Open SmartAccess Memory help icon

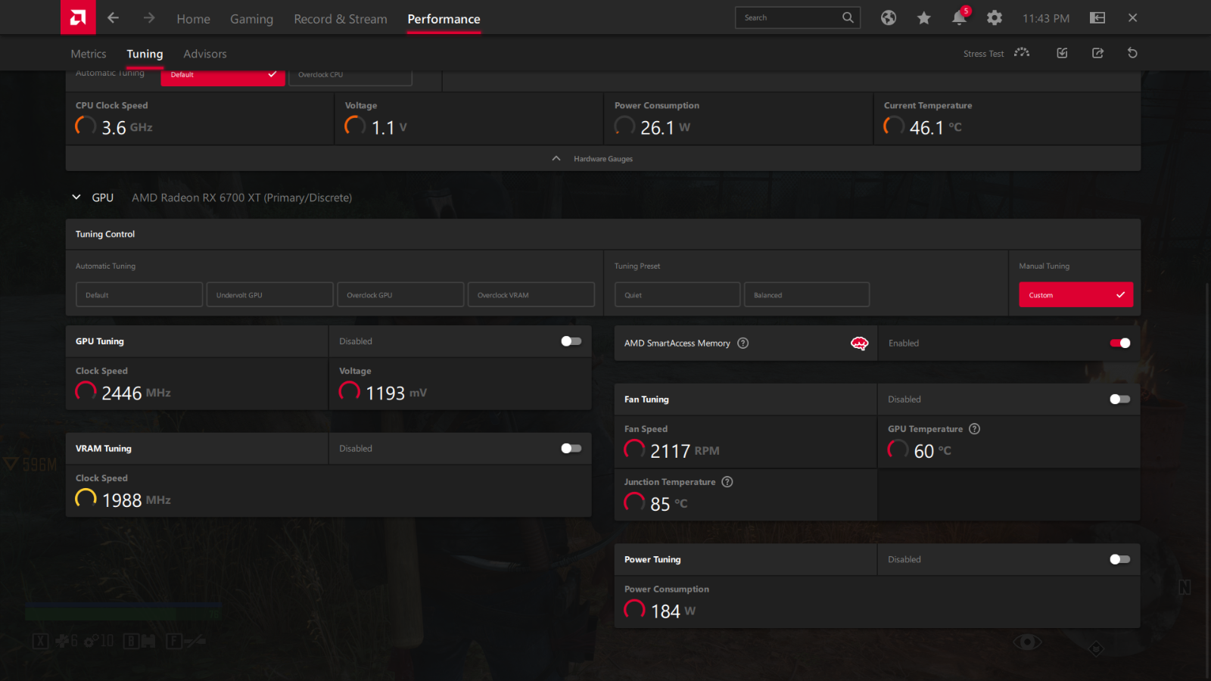click(x=743, y=343)
